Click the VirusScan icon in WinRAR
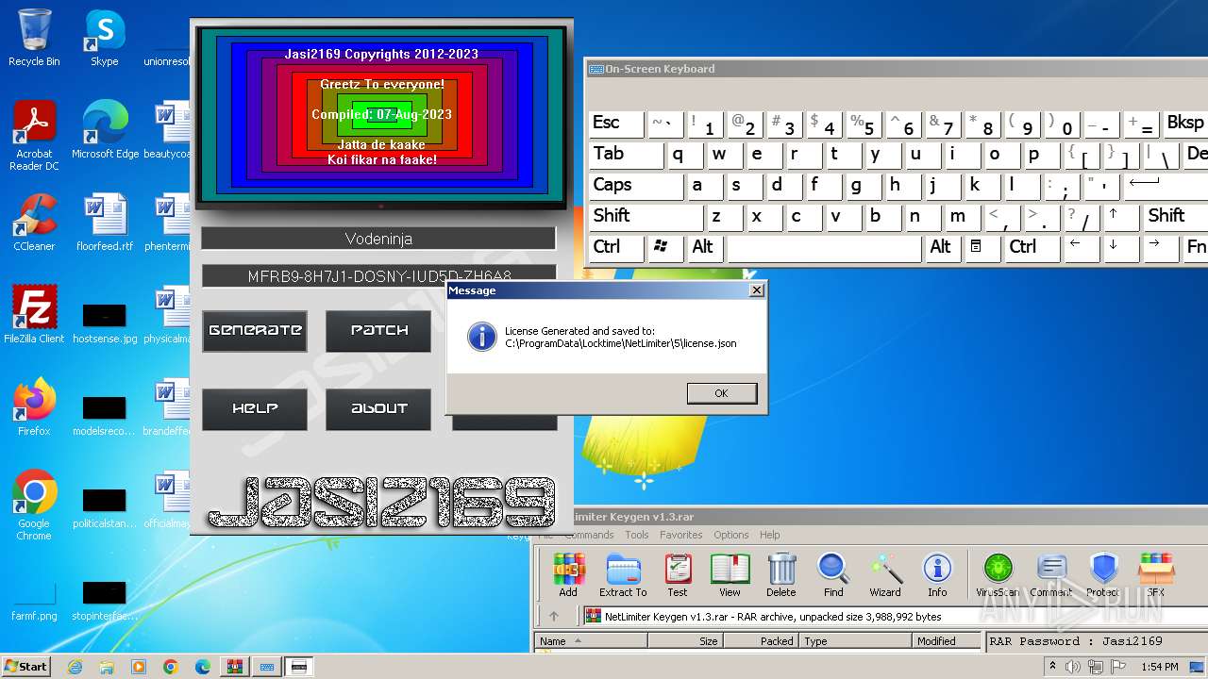The width and height of the screenshot is (1208, 679). click(x=998, y=575)
